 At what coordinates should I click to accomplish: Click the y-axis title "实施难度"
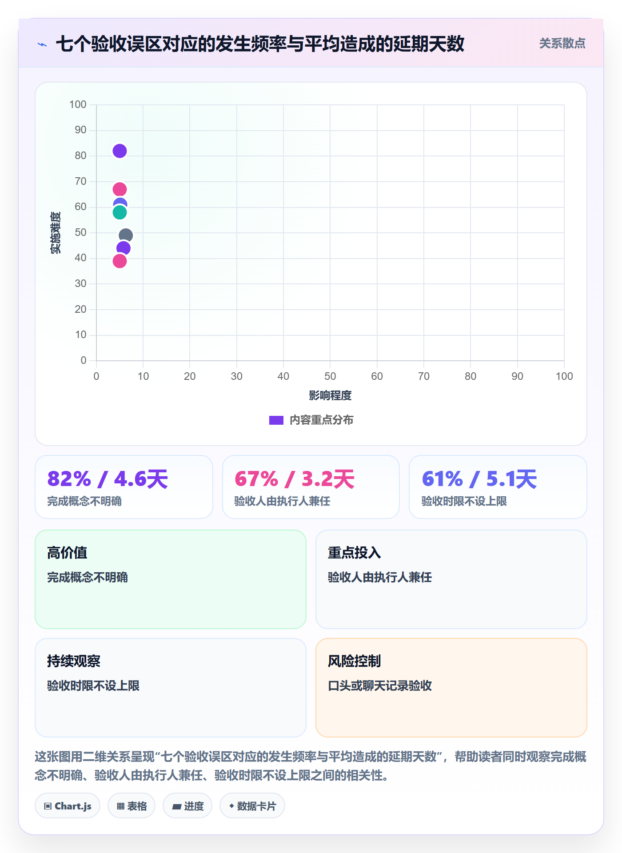[56, 233]
